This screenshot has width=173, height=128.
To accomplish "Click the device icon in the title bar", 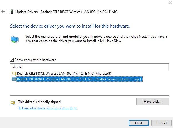I will 11,12.
